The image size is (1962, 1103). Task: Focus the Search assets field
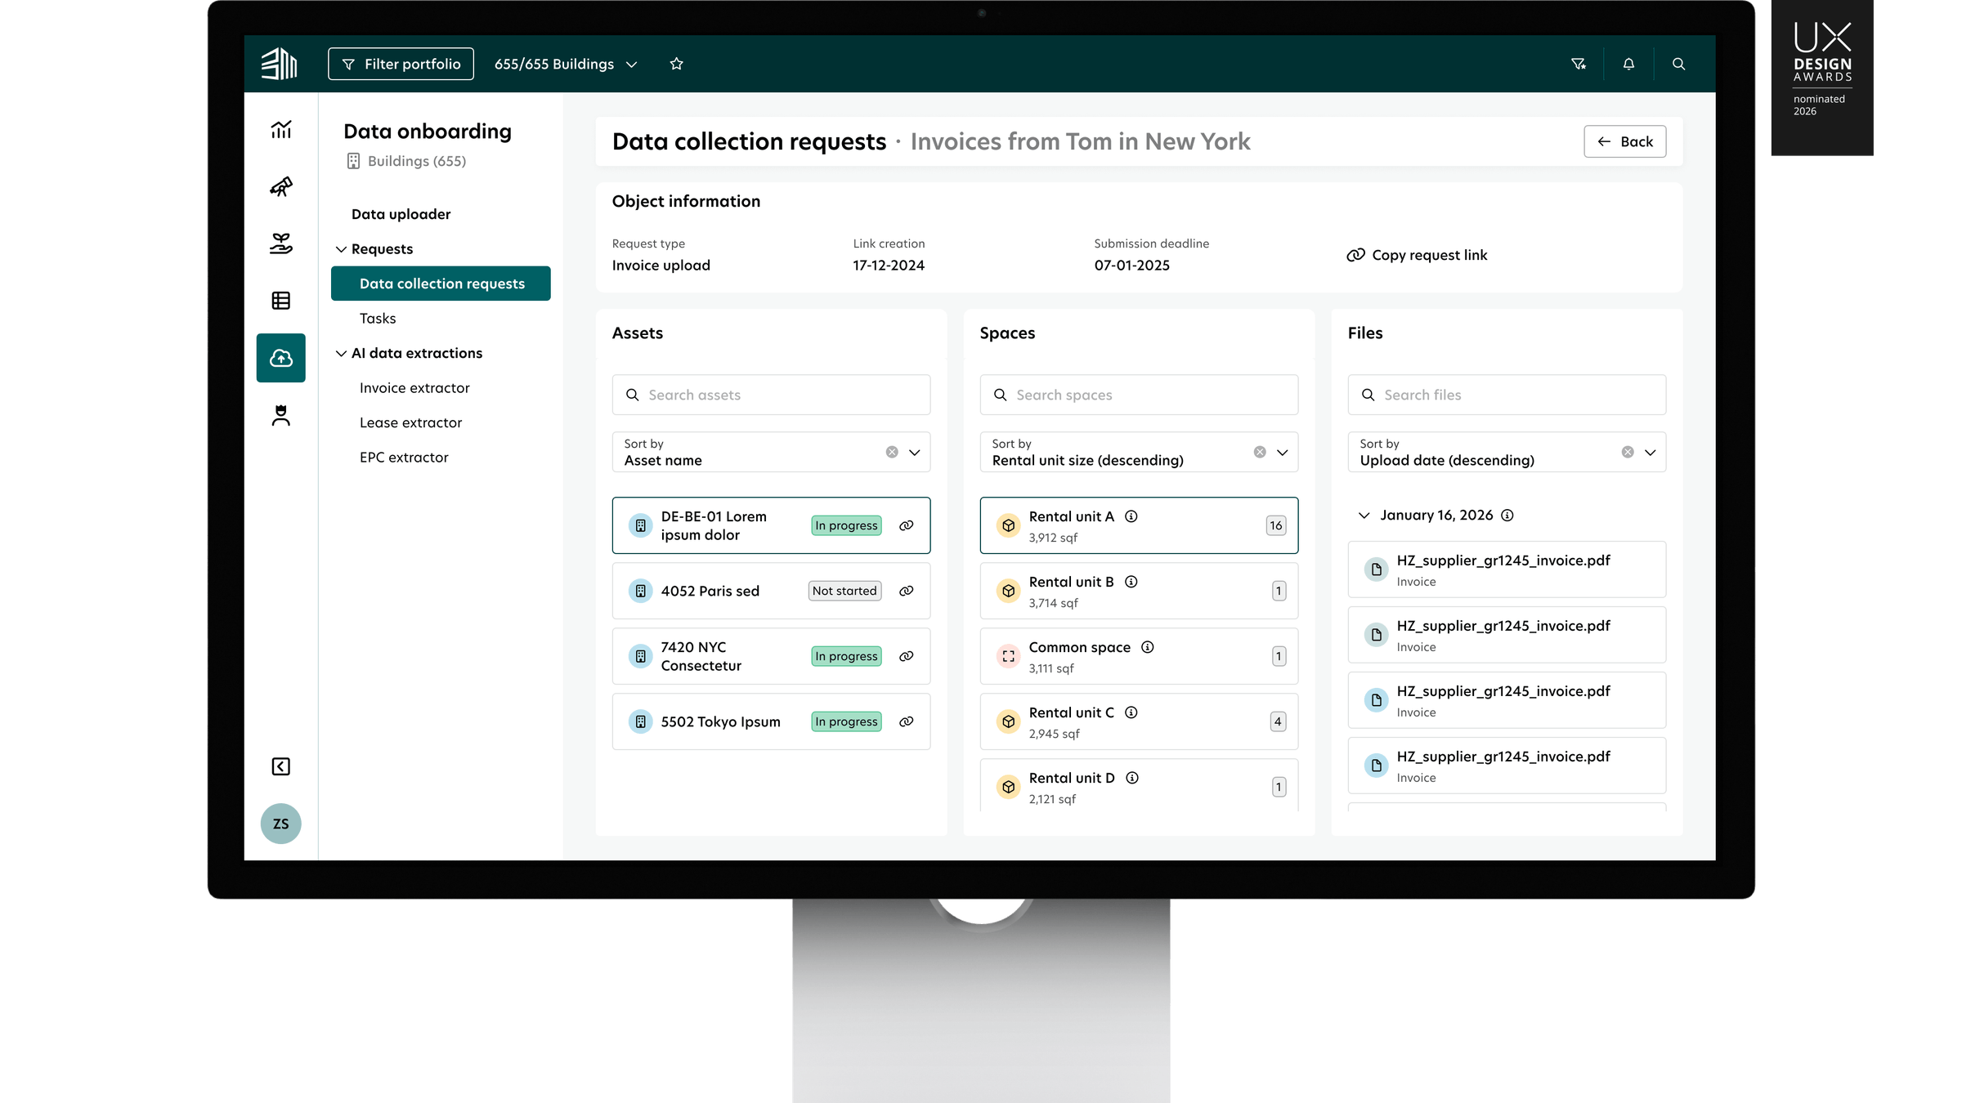click(771, 395)
